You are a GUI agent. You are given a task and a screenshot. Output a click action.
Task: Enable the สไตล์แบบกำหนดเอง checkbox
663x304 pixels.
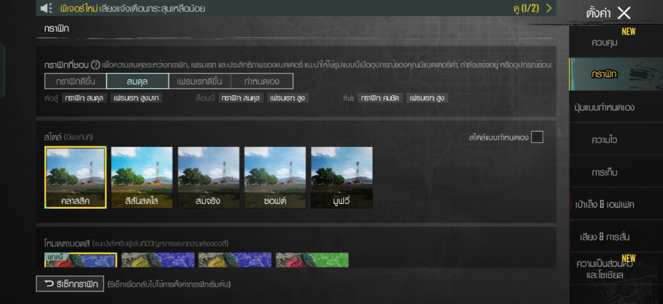tap(537, 137)
